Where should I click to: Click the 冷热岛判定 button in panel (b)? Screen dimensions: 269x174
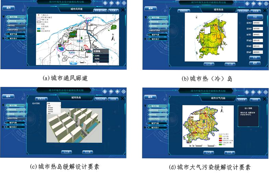(243, 11)
